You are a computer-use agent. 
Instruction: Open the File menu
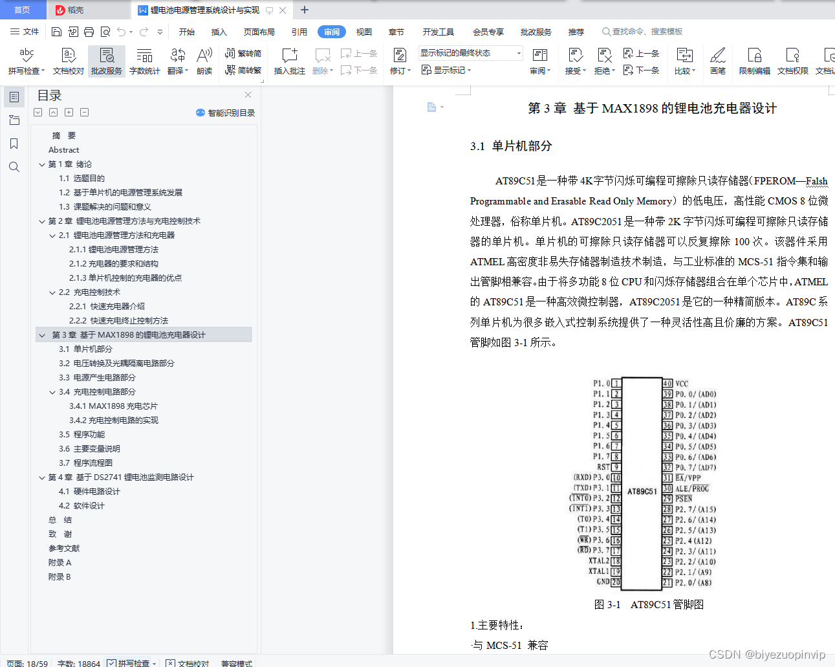[x=25, y=32]
